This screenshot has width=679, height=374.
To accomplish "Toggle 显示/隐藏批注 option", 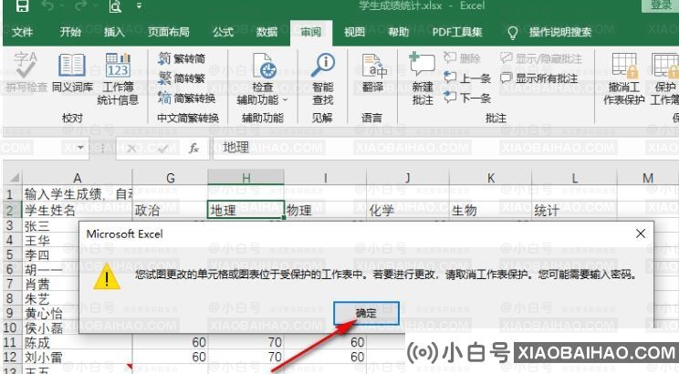I will [541, 58].
